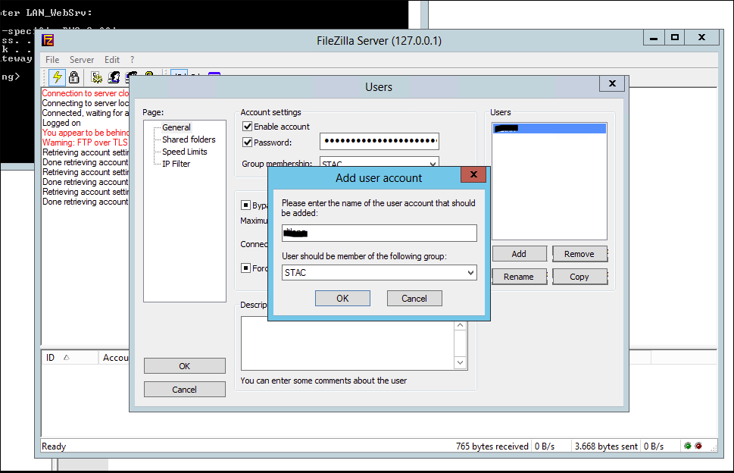This screenshot has width=734, height=473.
Task: Select the General page in the tree
Action: pyautogui.click(x=176, y=127)
